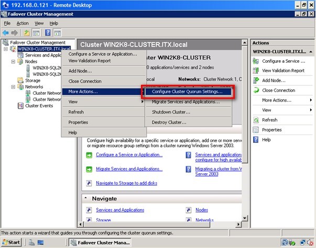Viewport: 316px width, 248px height.
Task: Click the Forward arrow toolbar icon
Action: tap(15, 32)
